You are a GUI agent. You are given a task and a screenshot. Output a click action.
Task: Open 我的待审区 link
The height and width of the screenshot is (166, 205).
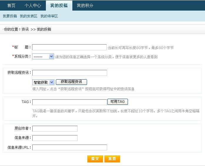click(49, 16)
